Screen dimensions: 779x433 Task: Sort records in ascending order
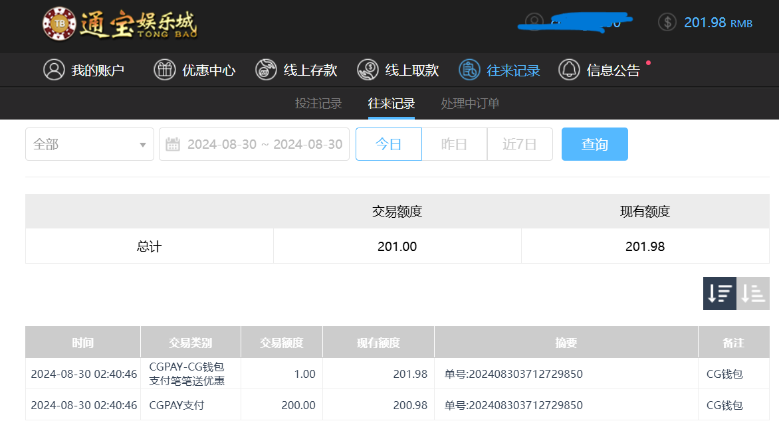752,294
